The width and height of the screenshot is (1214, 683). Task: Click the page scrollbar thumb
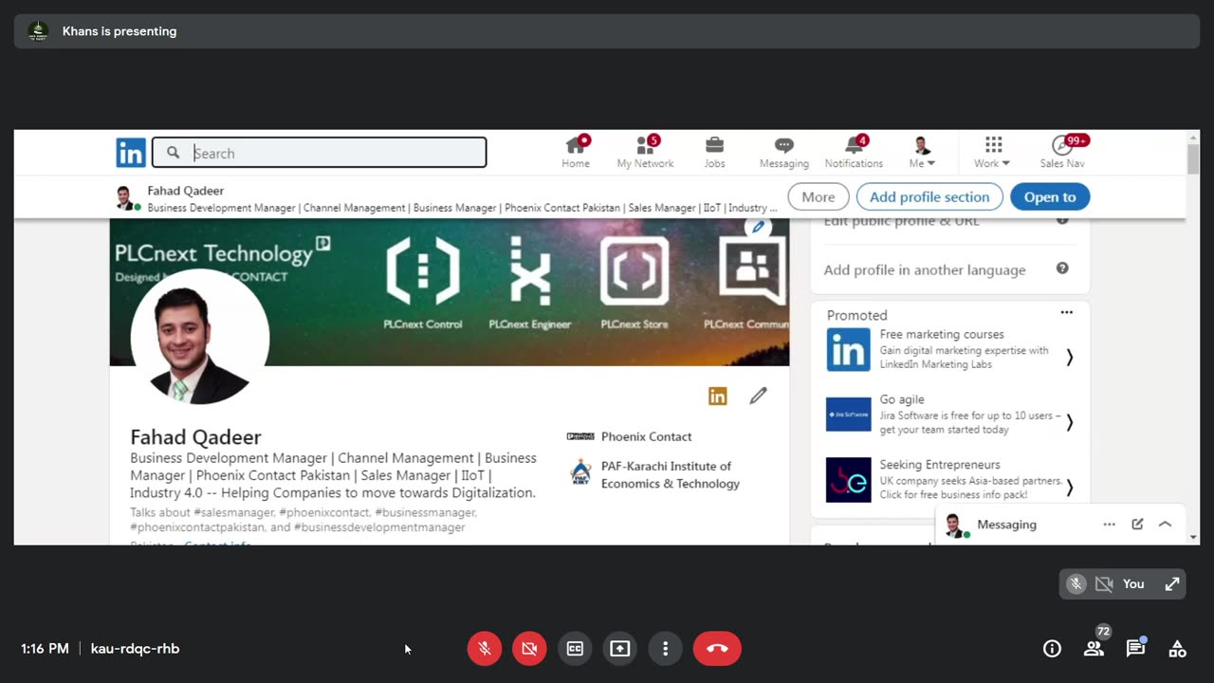pyautogui.click(x=1193, y=159)
